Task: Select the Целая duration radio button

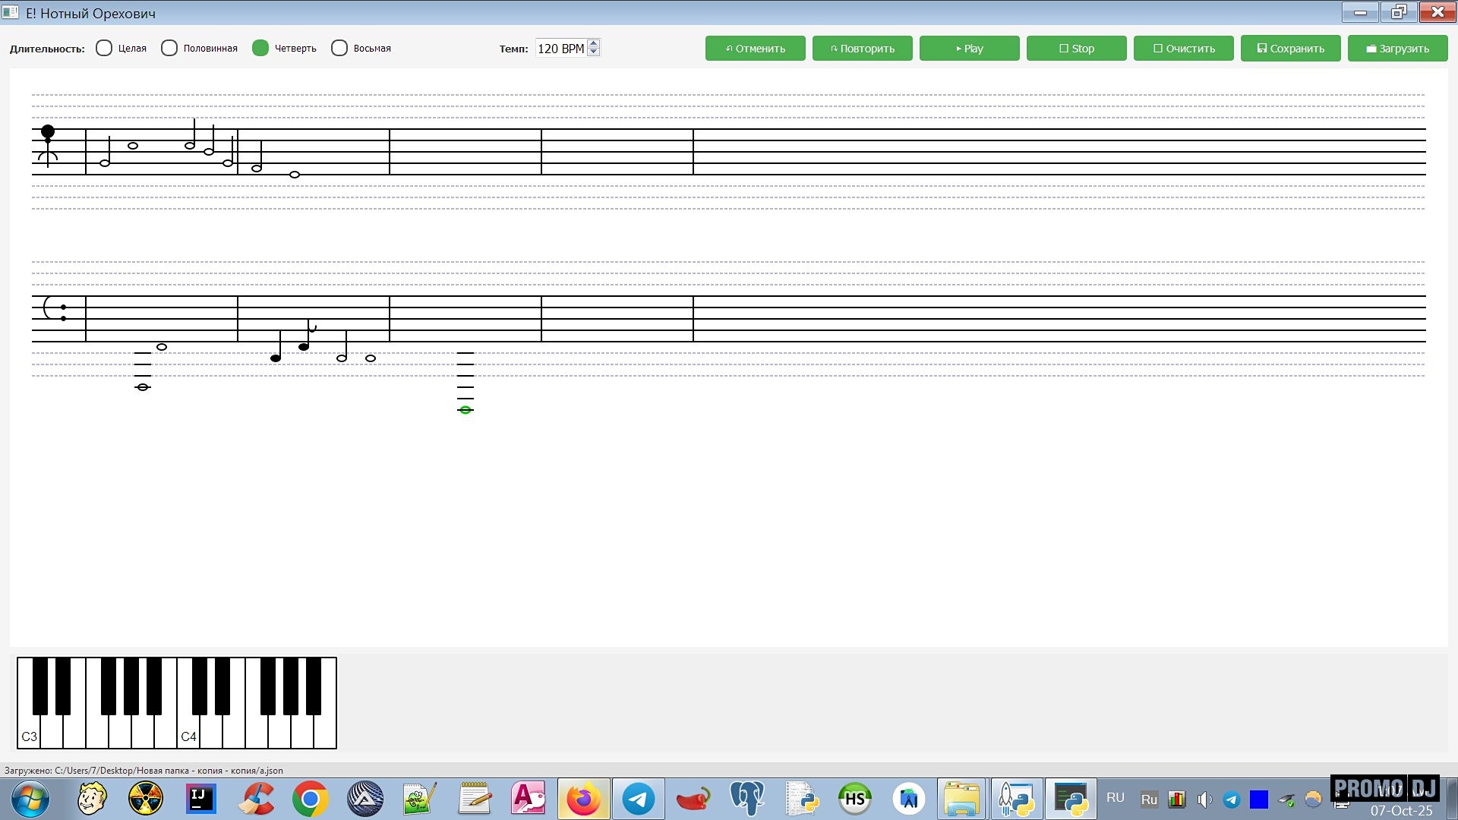Action: coord(104,48)
